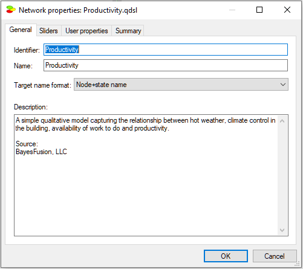The width and height of the screenshot is (303, 269).
Task: Switch to the Summary tab
Action: pyautogui.click(x=128, y=31)
